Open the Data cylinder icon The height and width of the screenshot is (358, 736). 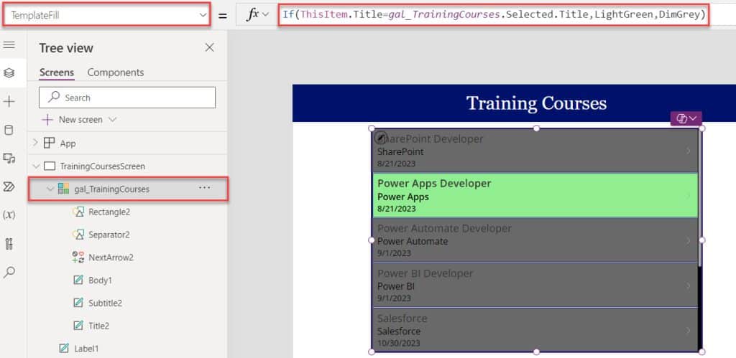pyautogui.click(x=9, y=131)
